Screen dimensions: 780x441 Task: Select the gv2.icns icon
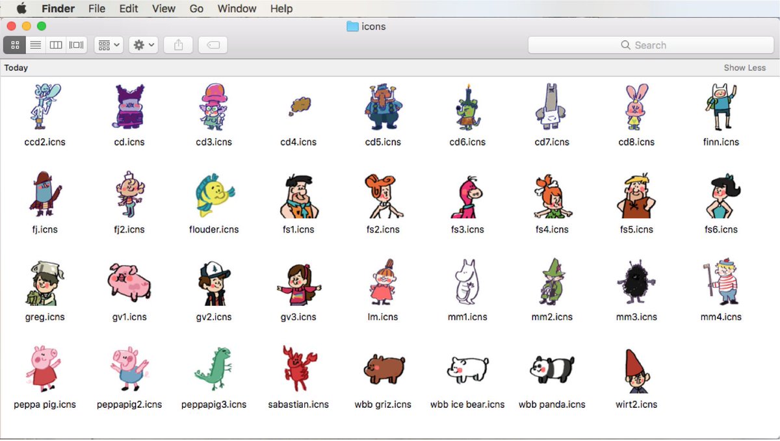coord(214,283)
